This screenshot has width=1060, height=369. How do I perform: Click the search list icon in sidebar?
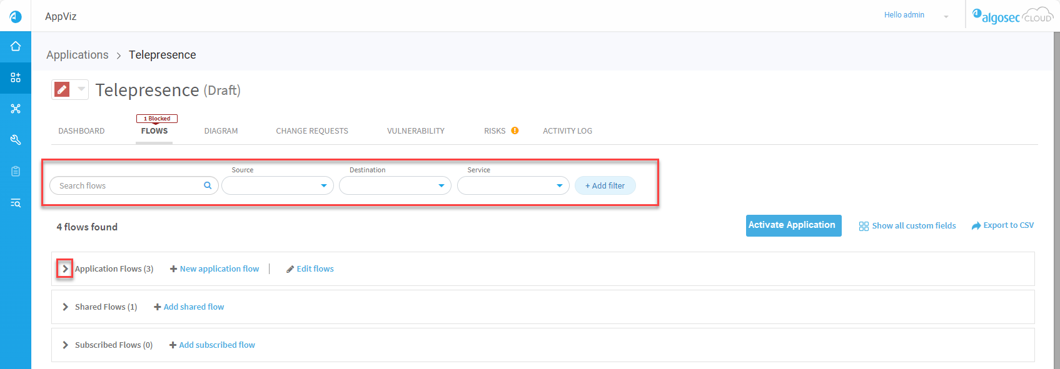pyautogui.click(x=16, y=203)
